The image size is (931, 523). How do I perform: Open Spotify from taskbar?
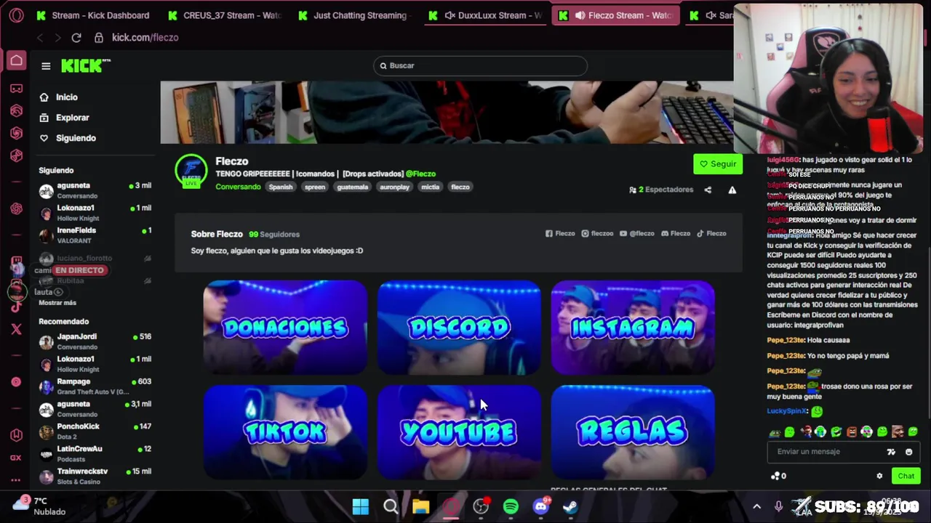click(x=511, y=506)
